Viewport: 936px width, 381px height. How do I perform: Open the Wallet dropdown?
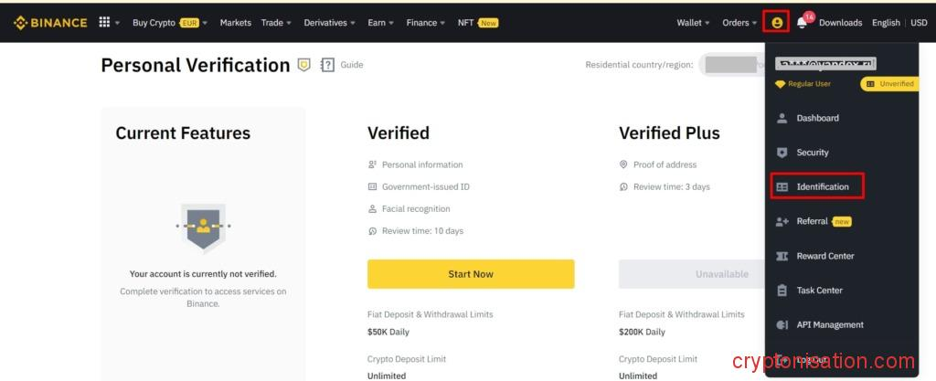click(693, 23)
